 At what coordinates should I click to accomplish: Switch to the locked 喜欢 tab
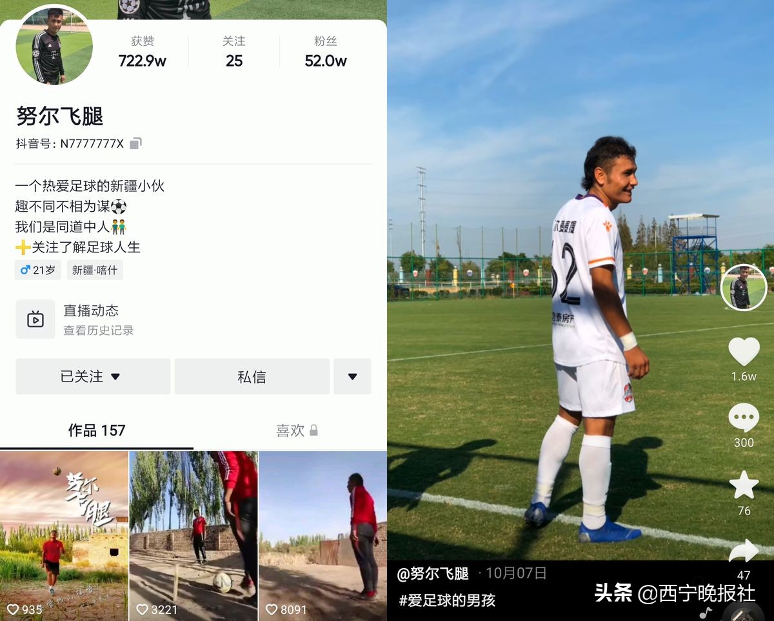click(297, 431)
